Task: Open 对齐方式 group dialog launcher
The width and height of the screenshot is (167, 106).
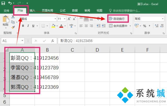Action: 131,33
